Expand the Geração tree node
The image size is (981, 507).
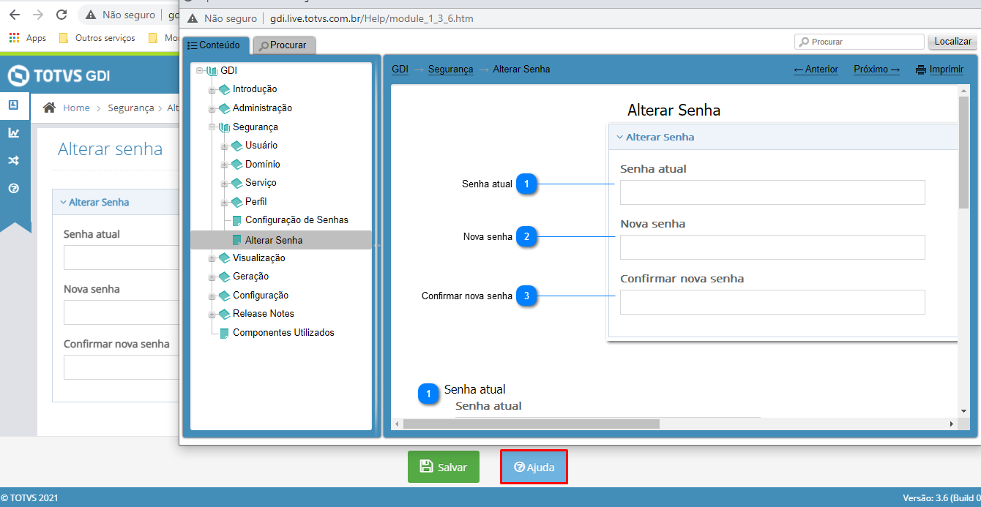(x=212, y=277)
